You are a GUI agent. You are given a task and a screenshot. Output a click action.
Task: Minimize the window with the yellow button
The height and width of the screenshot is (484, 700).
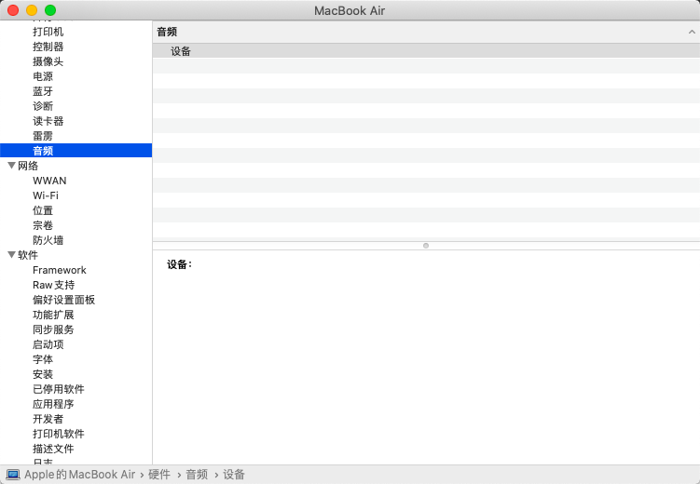pyautogui.click(x=32, y=10)
